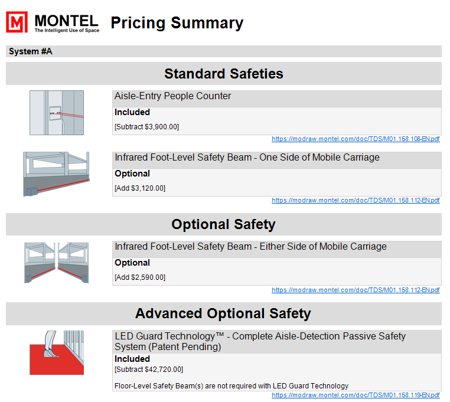Screen dimensions: 450x402
Task: Click the Advanced Optional Safety header
Action: pyautogui.click(x=224, y=313)
